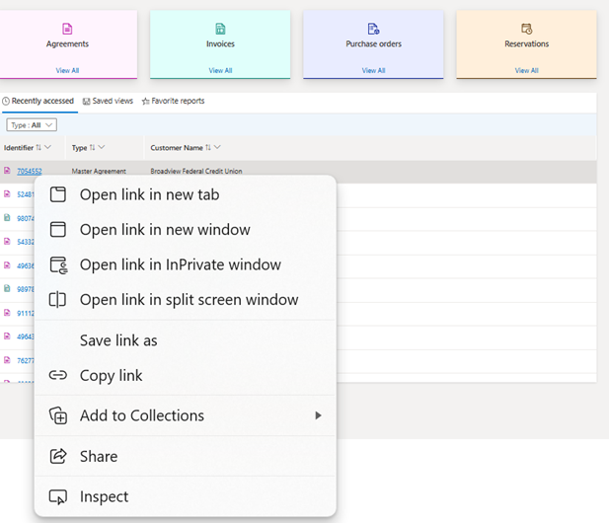Click the Invoices card icon
The width and height of the screenshot is (609, 523).
220,29
